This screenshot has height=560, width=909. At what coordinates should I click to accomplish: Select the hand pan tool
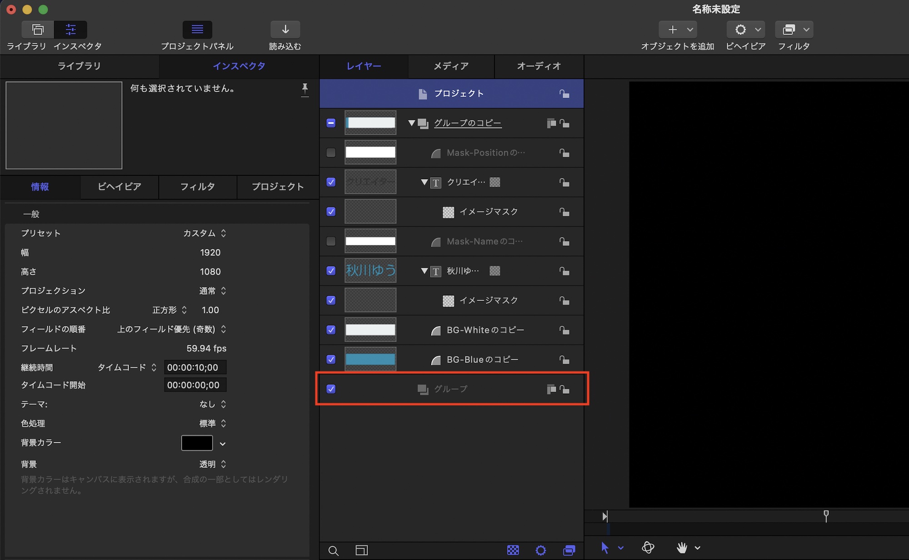pos(681,548)
